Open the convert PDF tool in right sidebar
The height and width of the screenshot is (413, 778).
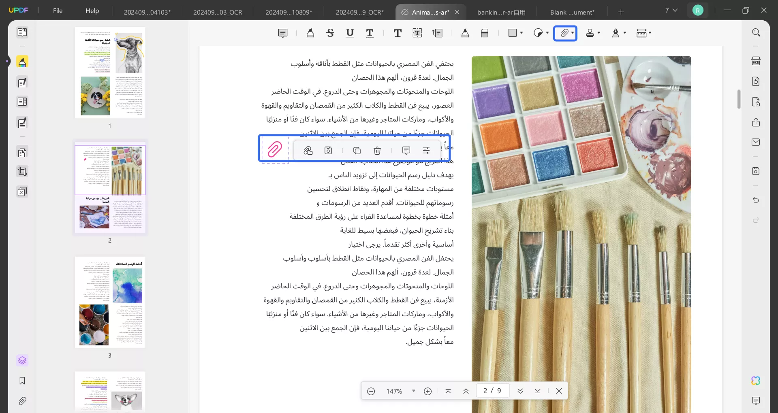click(x=756, y=81)
